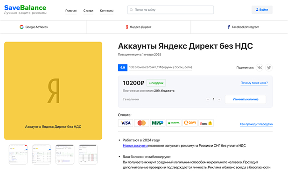The height and width of the screenshot is (175, 288).
Task: Click the 10200₽ price text
Action: pos(133,83)
